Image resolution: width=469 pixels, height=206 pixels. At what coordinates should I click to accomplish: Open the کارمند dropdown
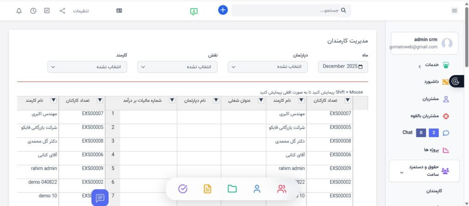pyautogui.click(x=87, y=67)
